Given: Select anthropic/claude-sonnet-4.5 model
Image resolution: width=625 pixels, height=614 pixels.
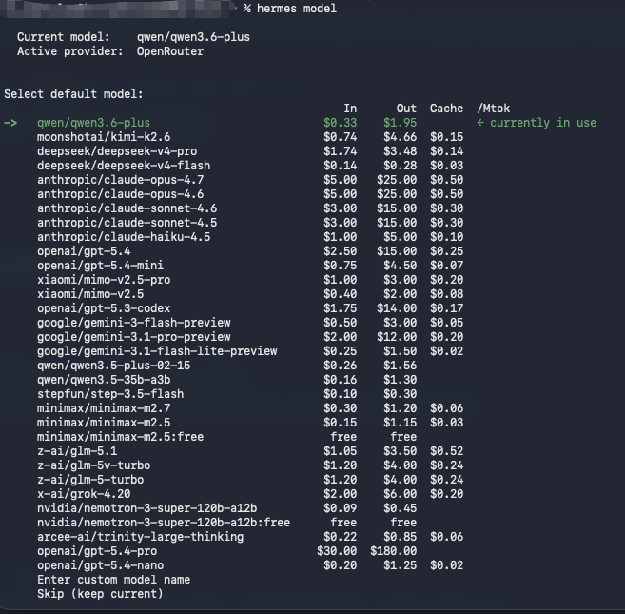Looking at the screenshot, I should pos(127,223).
